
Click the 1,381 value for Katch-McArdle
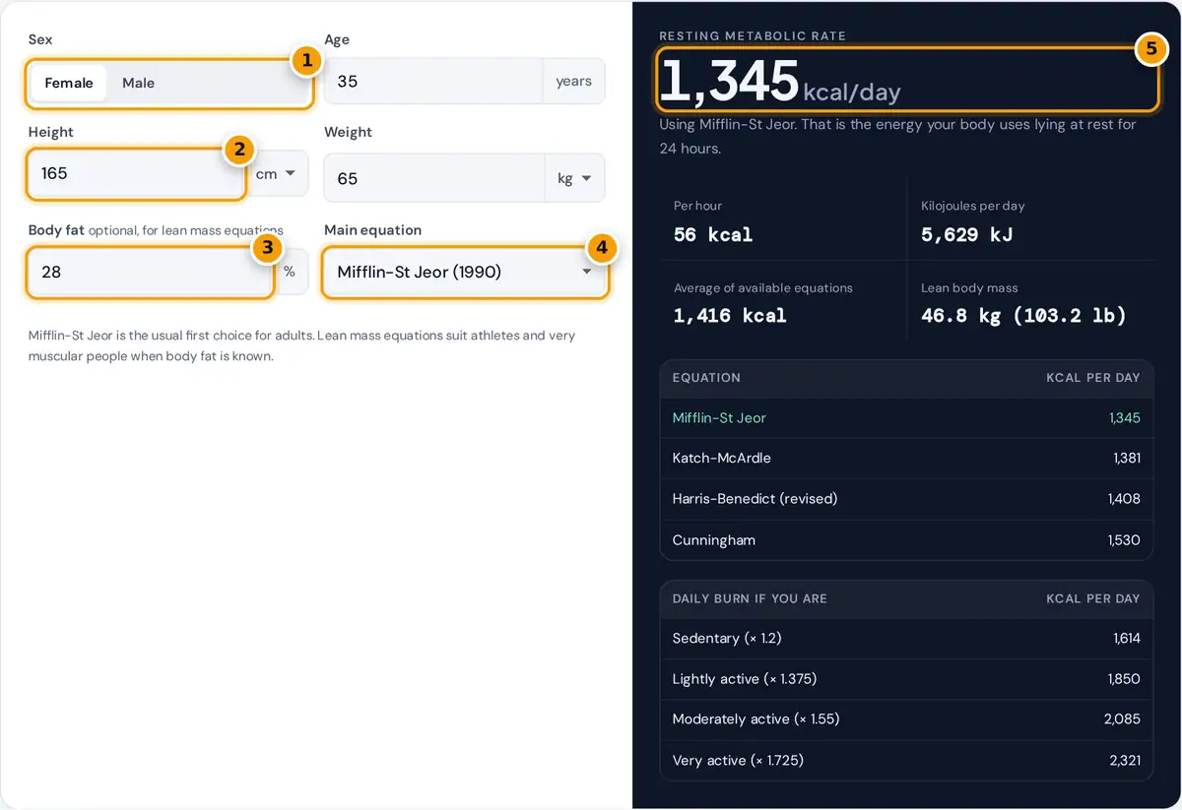click(x=1127, y=458)
